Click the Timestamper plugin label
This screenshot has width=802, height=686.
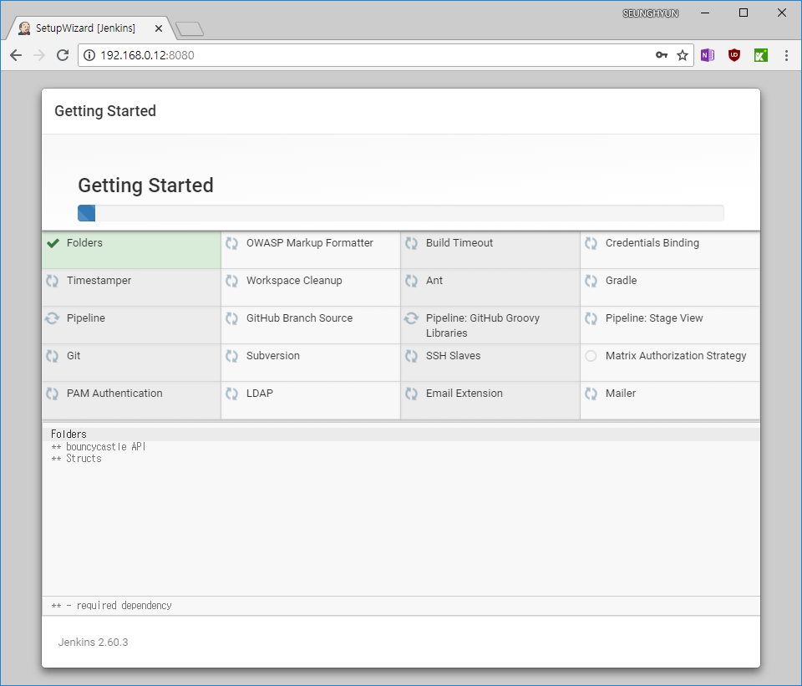pos(99,281)
